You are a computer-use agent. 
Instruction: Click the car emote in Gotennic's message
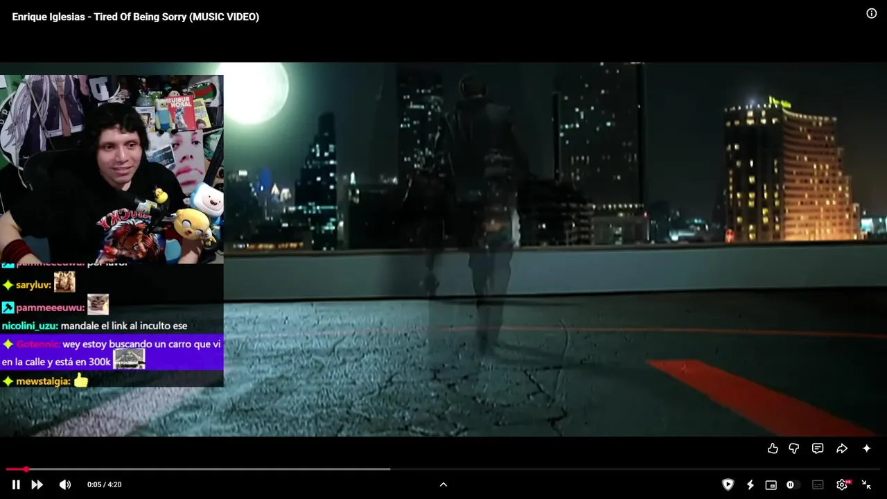coord(129,359)
